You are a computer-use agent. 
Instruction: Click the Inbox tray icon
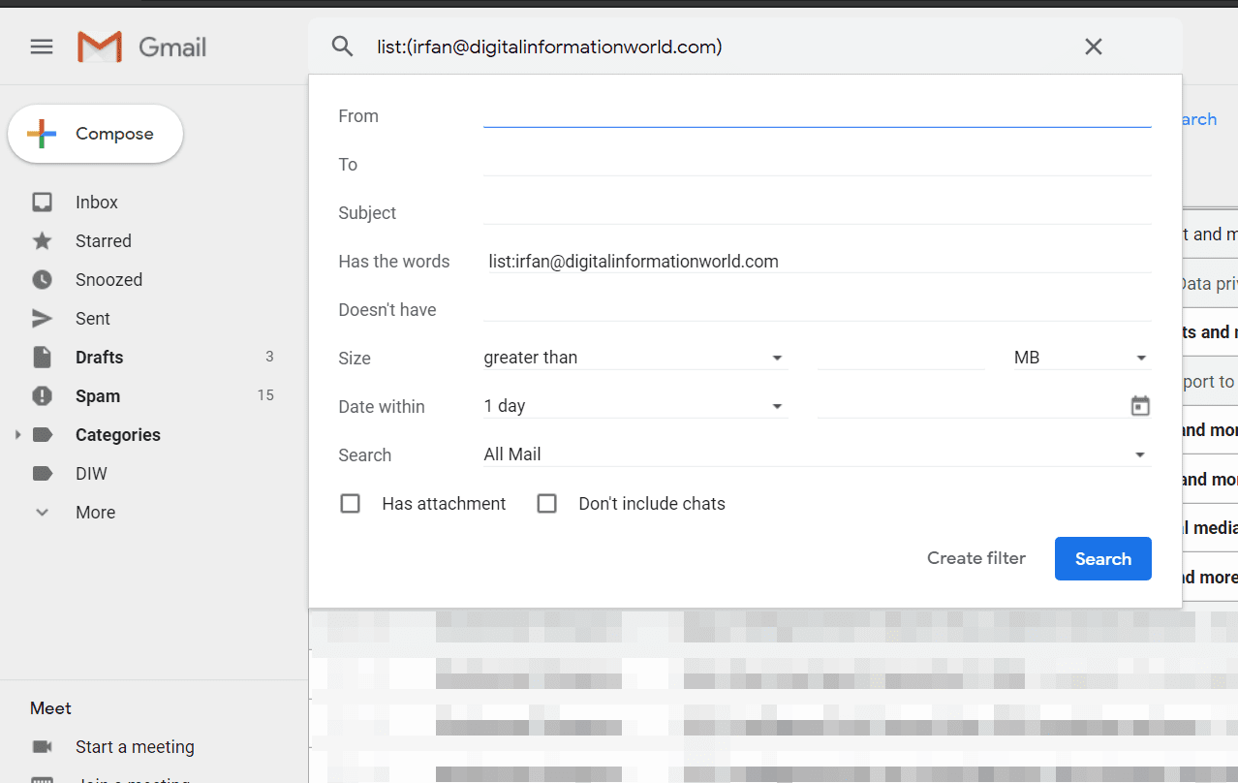(x=42, y=203)
